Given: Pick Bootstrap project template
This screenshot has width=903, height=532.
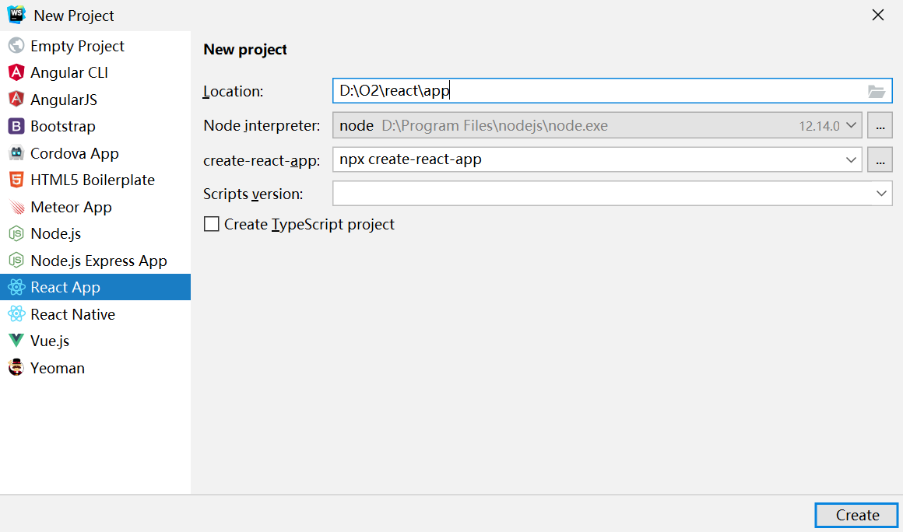Looking at the screenshot, I should 95,126.
